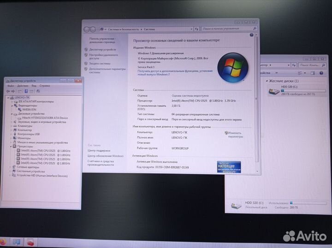Viewport: 332px width, 248px height.
Task: Click the Мониторы category icon
Action: [15, 138]
